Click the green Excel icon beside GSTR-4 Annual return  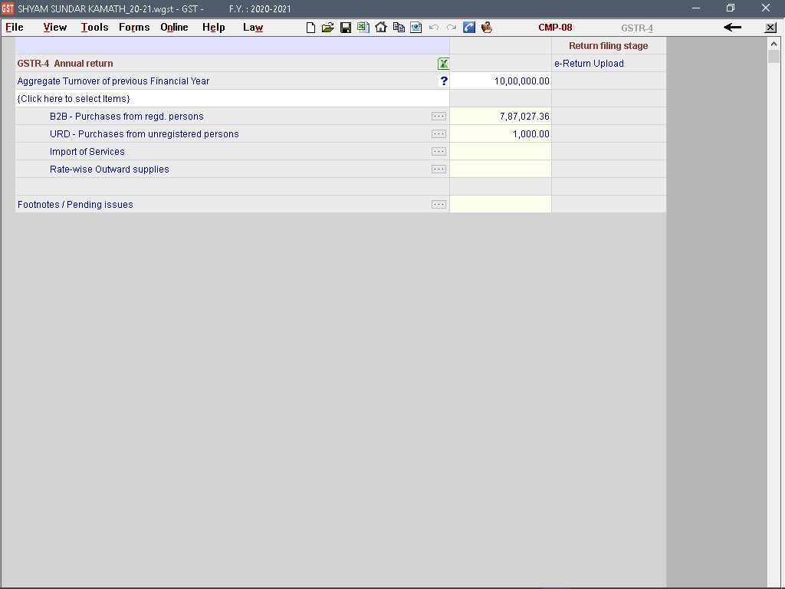[x=443, y=64]
